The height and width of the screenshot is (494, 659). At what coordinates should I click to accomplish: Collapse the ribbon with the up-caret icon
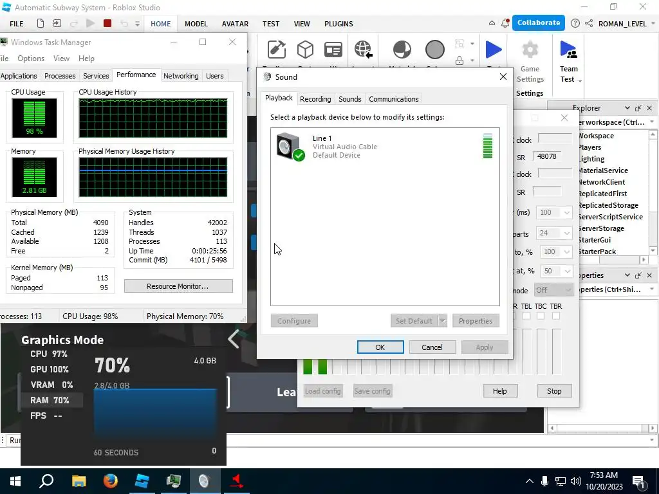(x=492, y=24)
